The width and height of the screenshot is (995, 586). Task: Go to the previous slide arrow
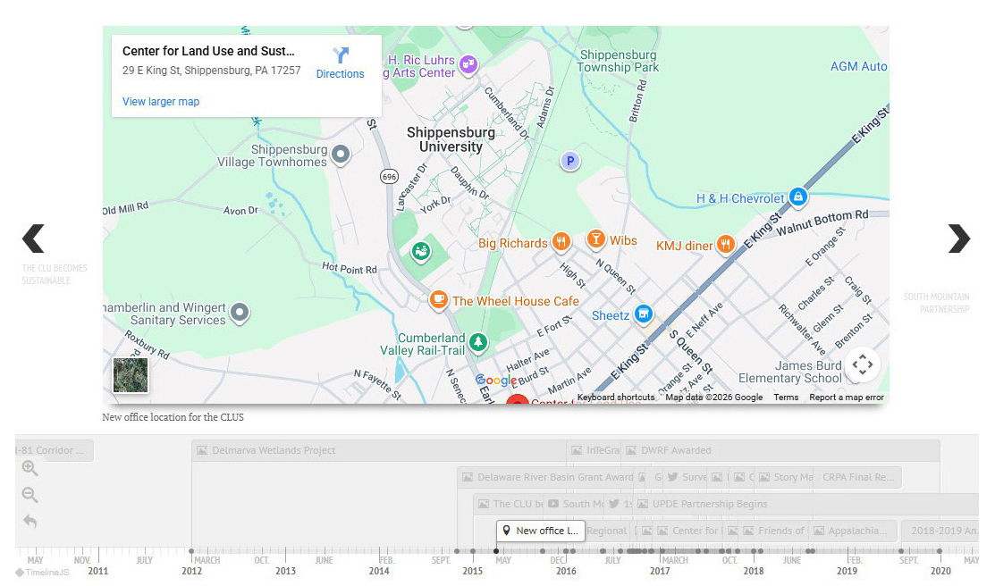pos(33,239)
